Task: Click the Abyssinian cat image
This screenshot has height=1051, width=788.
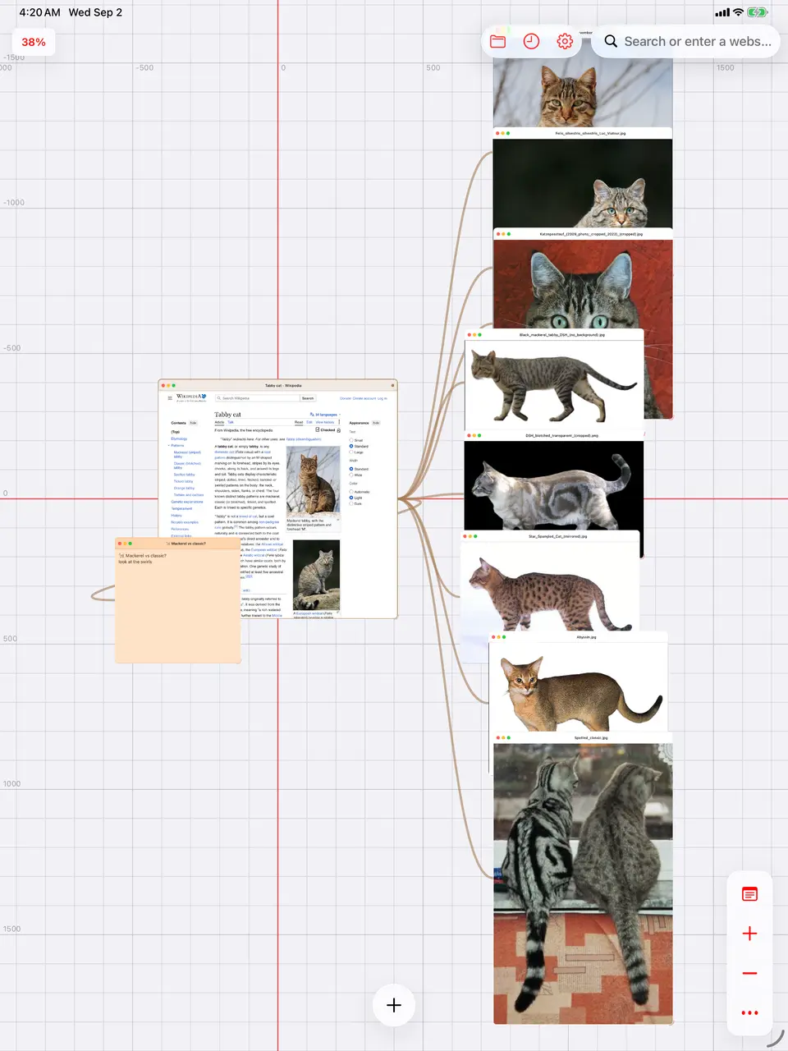Action: click(579, 686)
